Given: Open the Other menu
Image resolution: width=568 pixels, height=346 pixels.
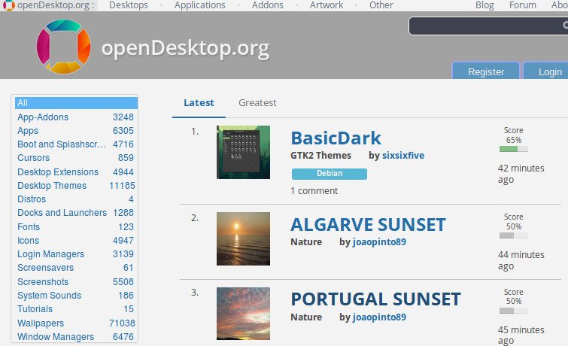Looking at the screenshot, I should point(381,5).
